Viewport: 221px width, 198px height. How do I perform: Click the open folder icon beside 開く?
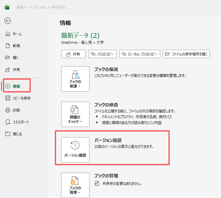(x=8, y=58)
